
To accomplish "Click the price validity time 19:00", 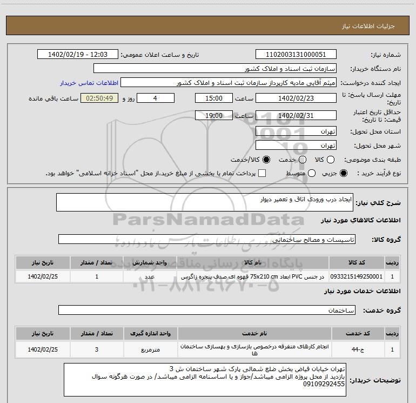I will [x=214, y=116].
